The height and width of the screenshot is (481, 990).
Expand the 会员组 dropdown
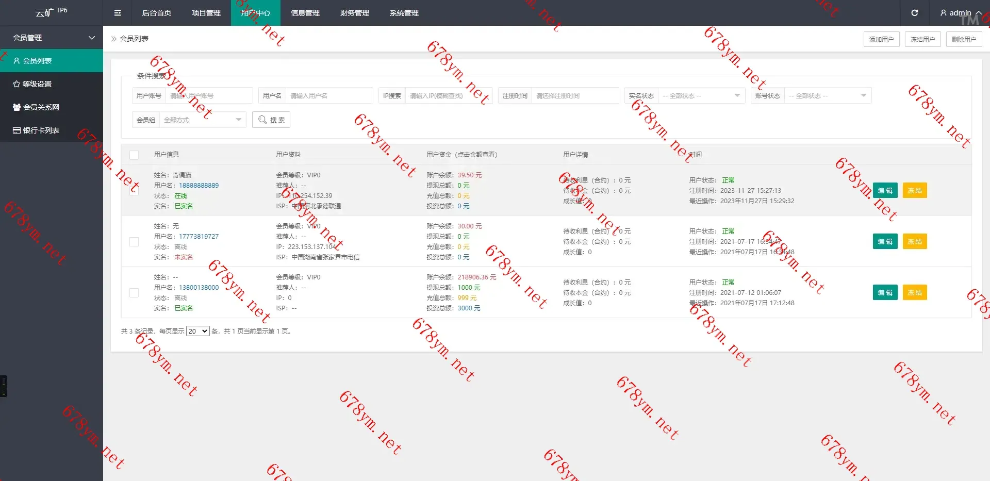203,120
